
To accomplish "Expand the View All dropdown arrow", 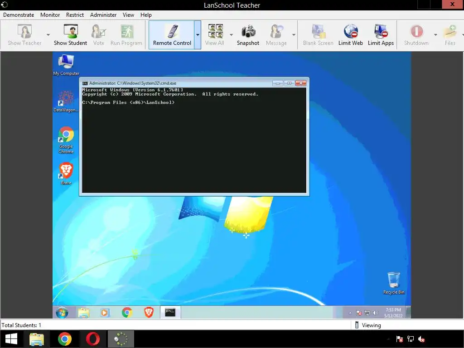I will click(231, 35).
